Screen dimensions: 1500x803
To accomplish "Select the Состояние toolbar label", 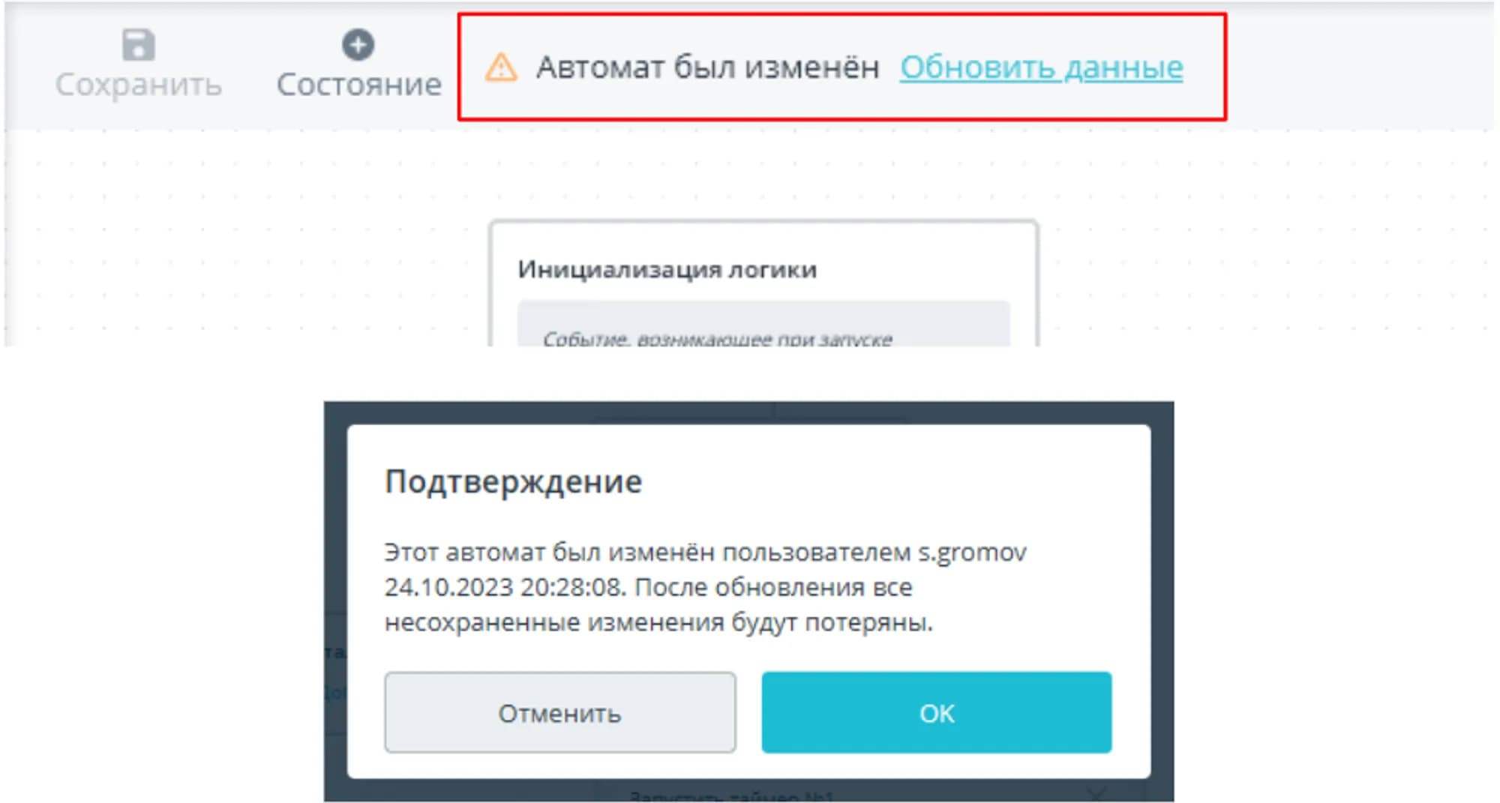I will point(358,85).
